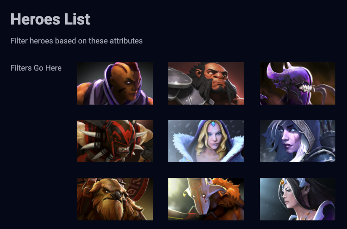The height and width of the screenshot is (229, 347).
Task: Select the blue-skinned hooded archer image
Action: point(297,141)
